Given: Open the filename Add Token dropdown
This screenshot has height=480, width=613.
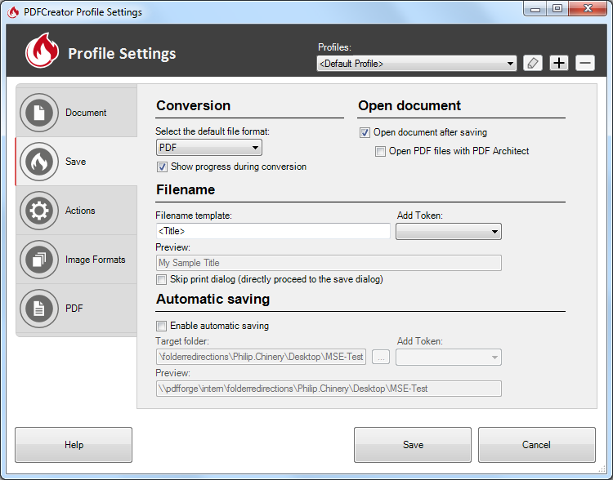Looking at the screenshot, I should tap(448, 232).
